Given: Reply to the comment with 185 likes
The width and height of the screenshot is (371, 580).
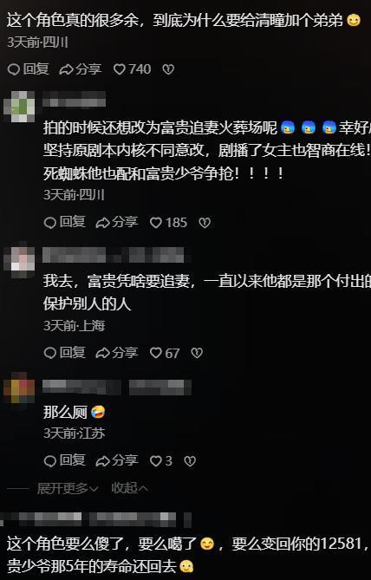Looking at the screenshot, I should tap(65, 222).
